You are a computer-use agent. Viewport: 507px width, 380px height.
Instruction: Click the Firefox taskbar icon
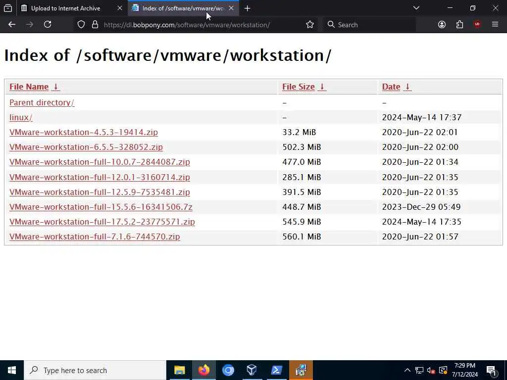[x=203, y=370]
